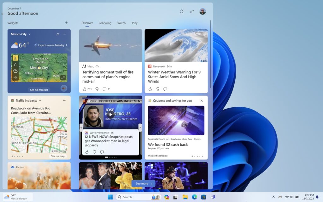Image resolution: width=323 pixels, height=202 pixels.
Task: Launch Microsoft Edge from taskbar
Action: (194, 197)
